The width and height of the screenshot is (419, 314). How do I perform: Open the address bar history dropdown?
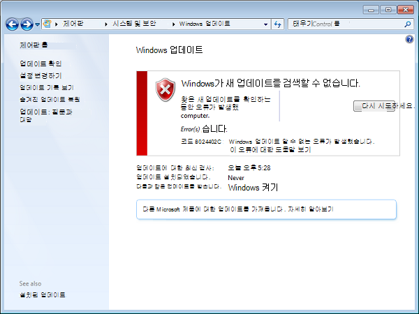pyautogui.click(x=265, y=24)
